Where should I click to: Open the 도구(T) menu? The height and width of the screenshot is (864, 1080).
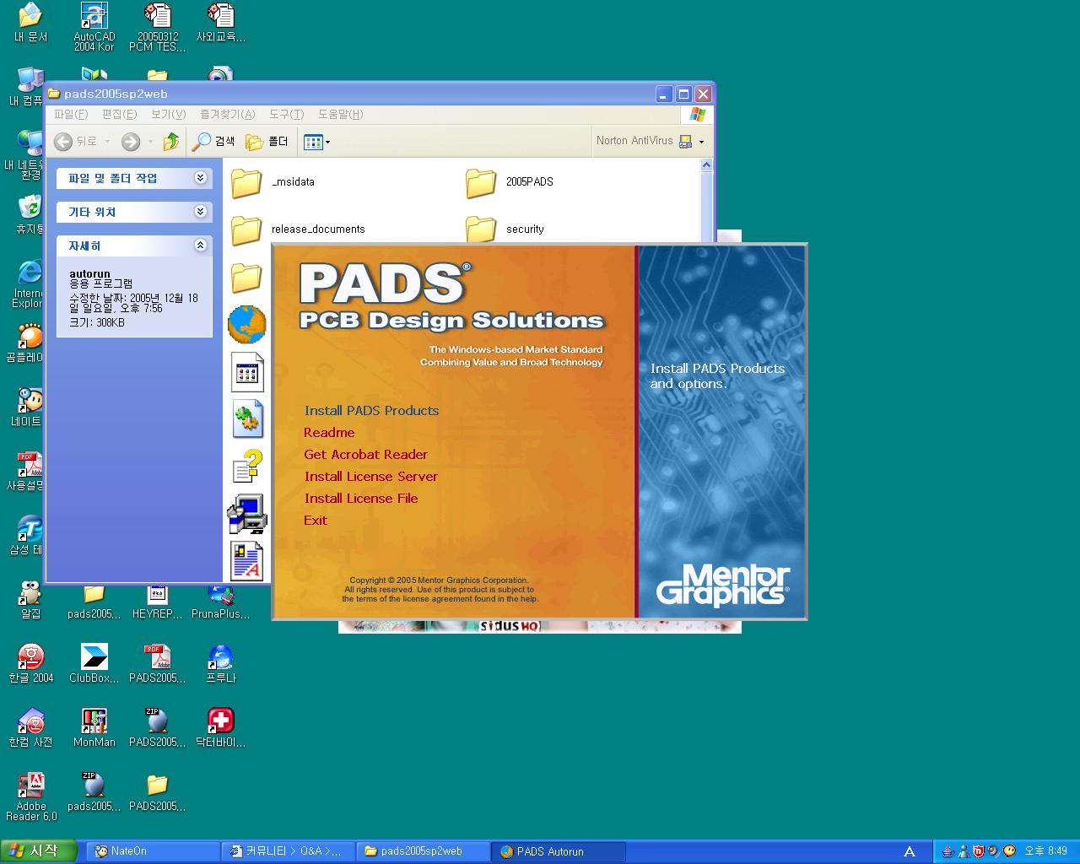point(287,115)
